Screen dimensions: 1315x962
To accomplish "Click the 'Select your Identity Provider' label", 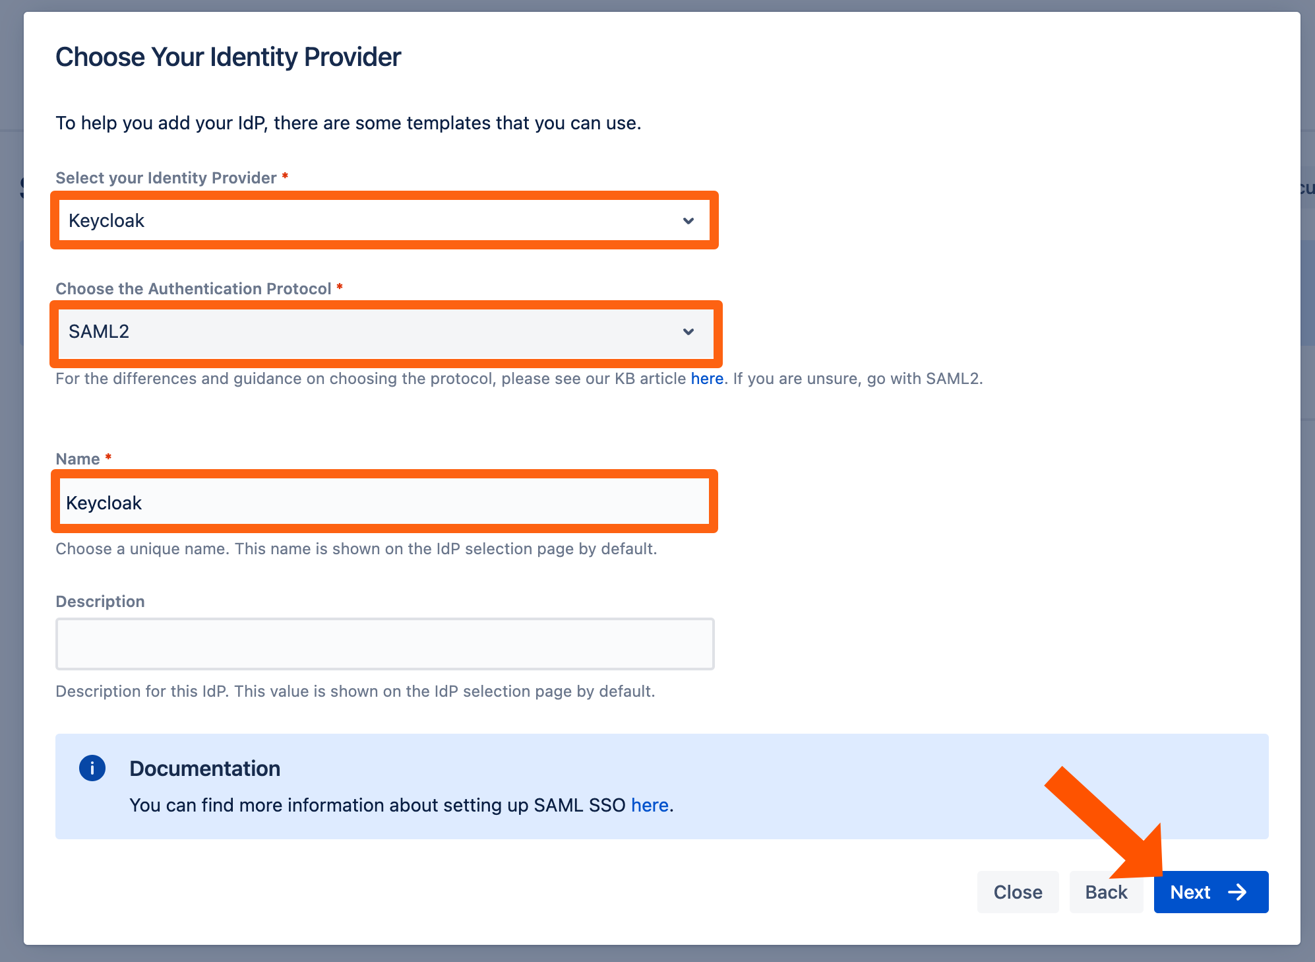I will [x=166, y=177].
